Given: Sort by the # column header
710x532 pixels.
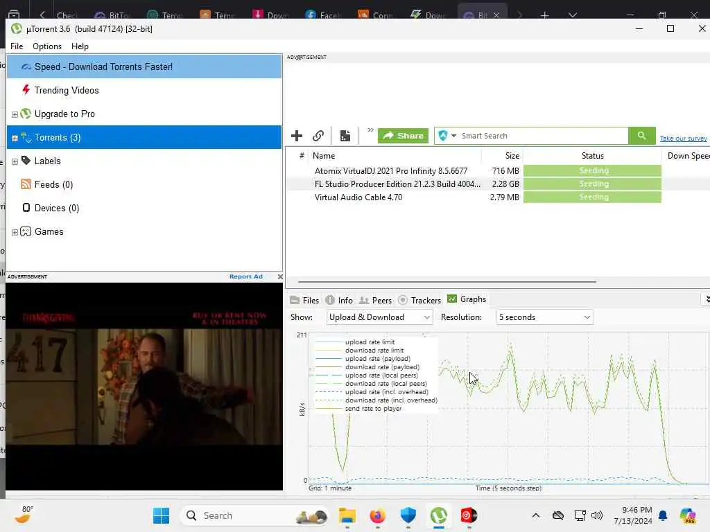Looking at the screenshot, I should (302, 156).
